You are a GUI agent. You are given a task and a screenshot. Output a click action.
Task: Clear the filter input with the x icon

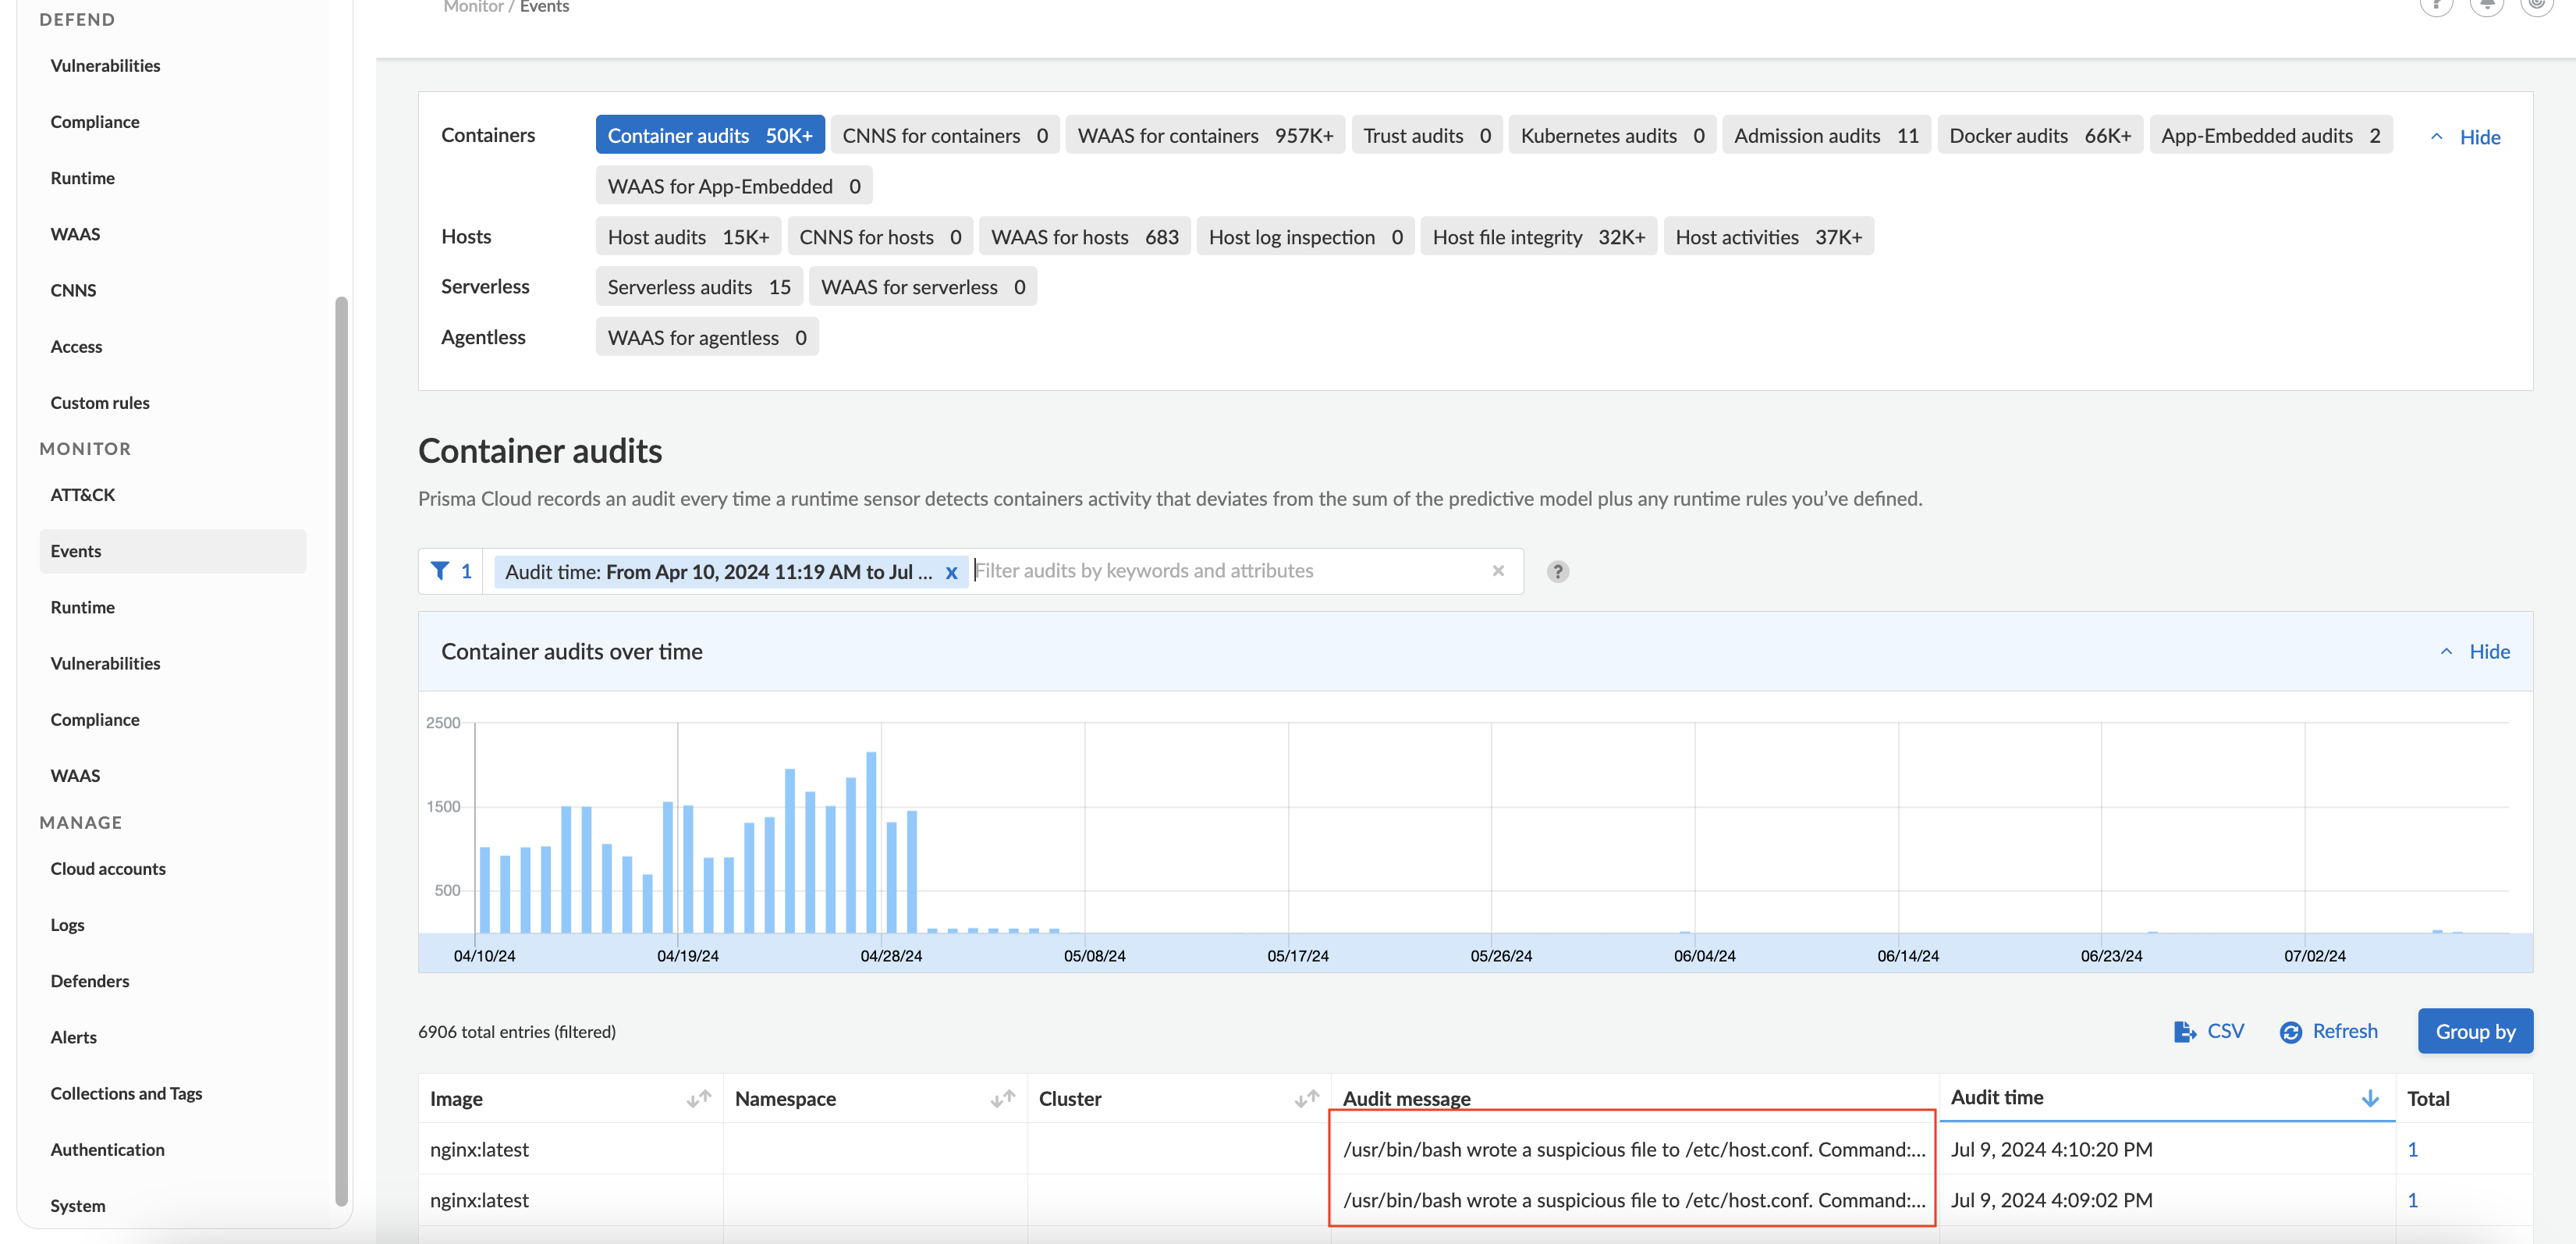click(x=1497, y=571)
